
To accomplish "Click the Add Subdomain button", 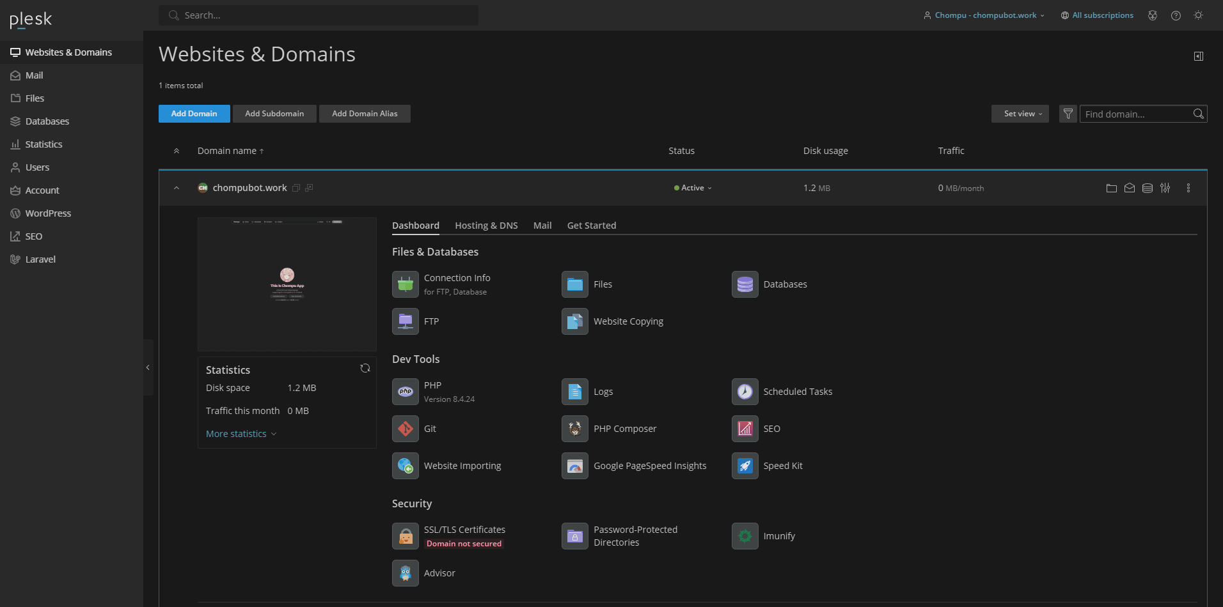I will click(x=274, y=114).
